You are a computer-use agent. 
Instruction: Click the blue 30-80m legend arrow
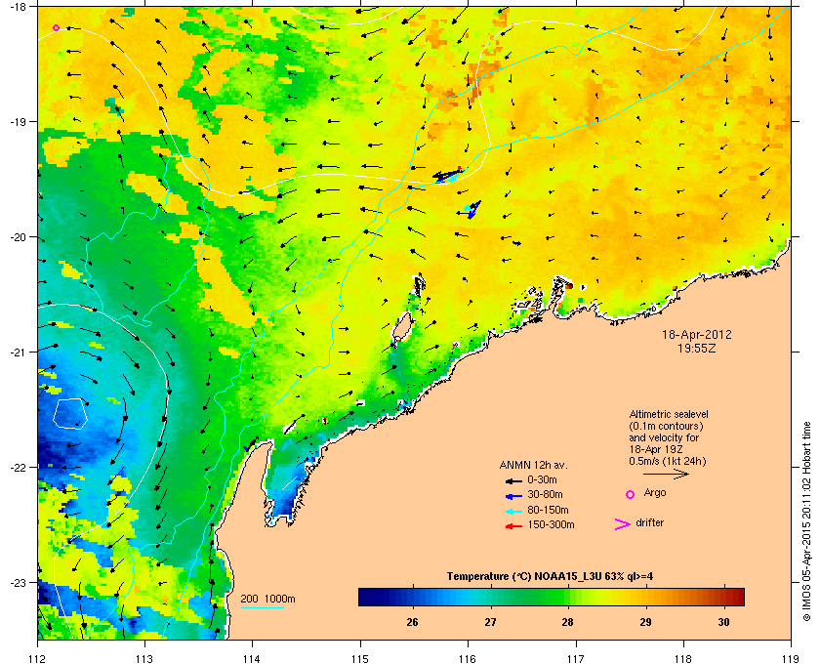tap(513, 496)
